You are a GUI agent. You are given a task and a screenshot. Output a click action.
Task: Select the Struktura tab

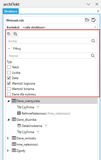click(x=11, y=11)
